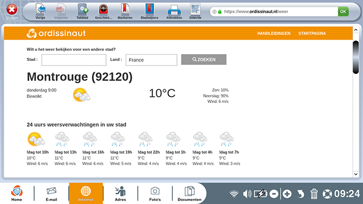Viewport: 363px width, 204px height.
Task: Click the scrollbar down arrow
Action: click(356, 174)
